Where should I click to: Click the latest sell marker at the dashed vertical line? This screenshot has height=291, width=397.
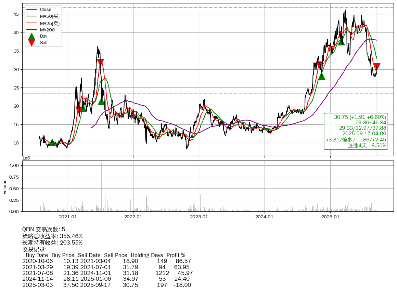tap(377, 66)
